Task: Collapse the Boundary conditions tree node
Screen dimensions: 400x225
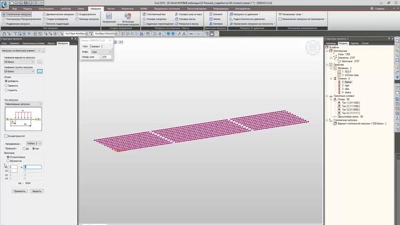Action: point(327,96)
